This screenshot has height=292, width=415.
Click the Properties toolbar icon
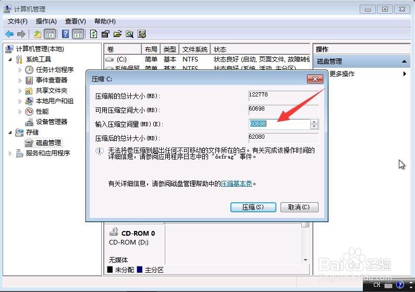coord(105,34)
